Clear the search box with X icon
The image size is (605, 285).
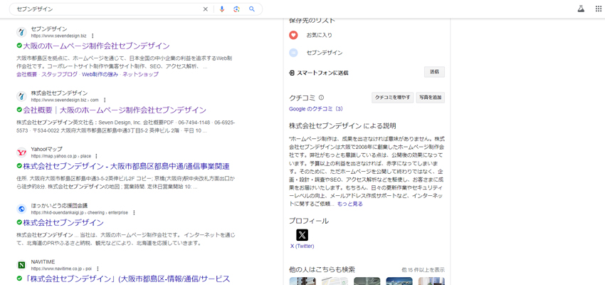(x=205, y=9)
